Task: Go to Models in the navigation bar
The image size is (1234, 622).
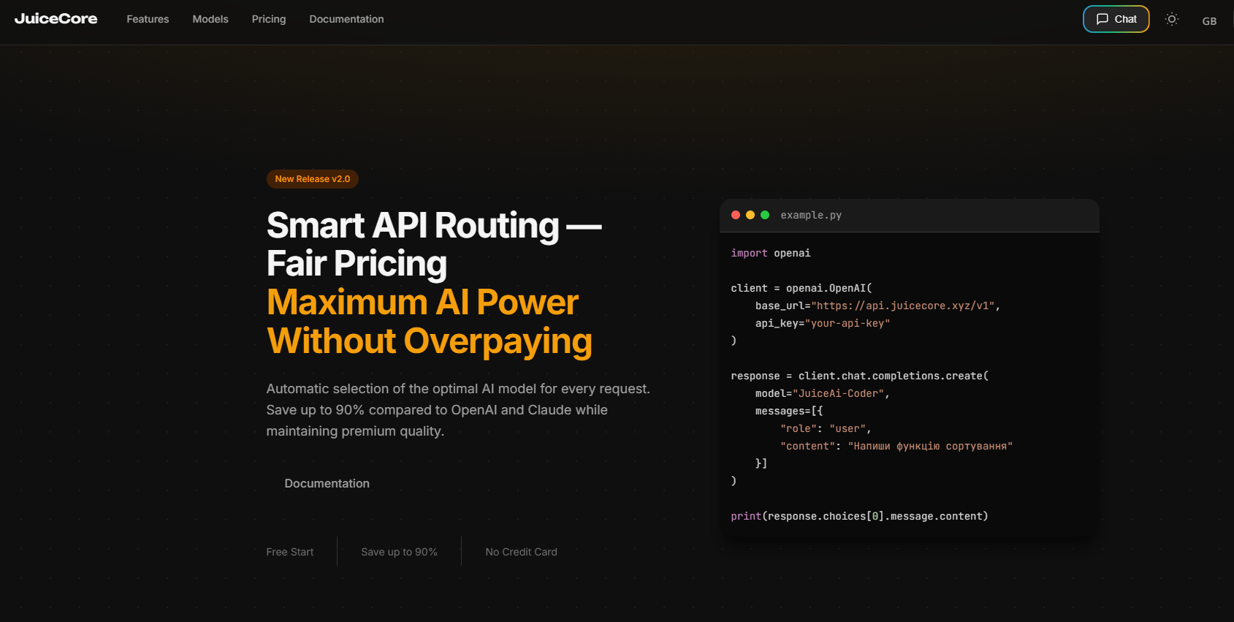Action: 210,19
